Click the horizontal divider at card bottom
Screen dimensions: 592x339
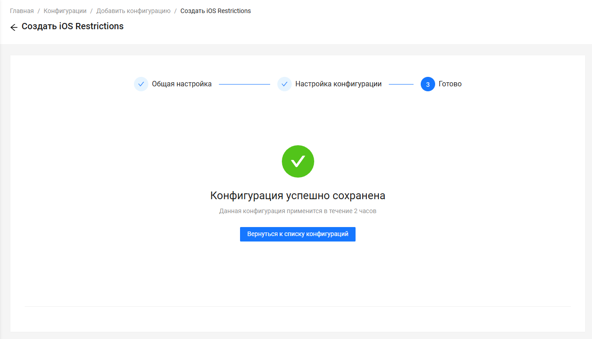(298, 307)
